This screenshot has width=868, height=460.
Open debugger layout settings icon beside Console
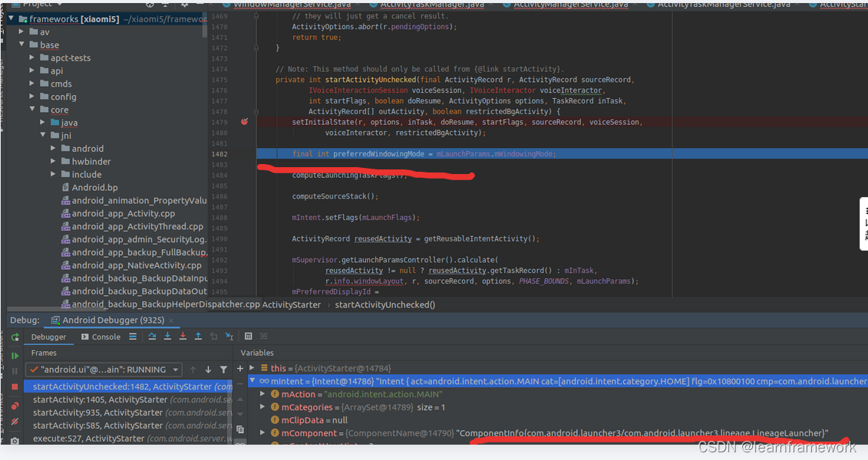133,336
